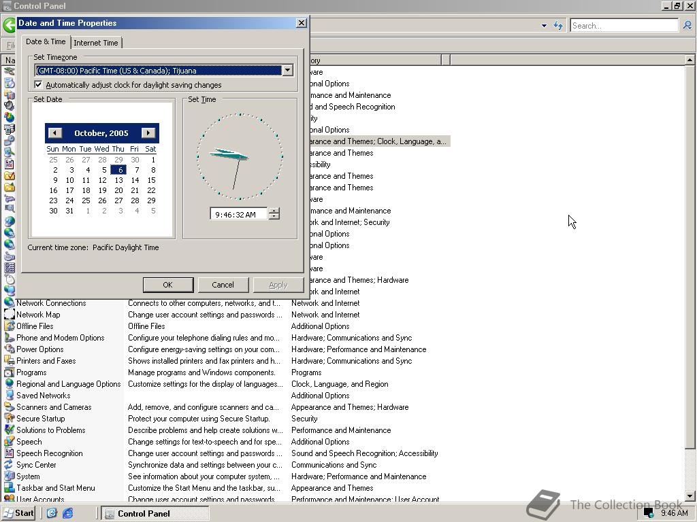This screenshot has width=697, height=522.
Task: Click the Control Panel taskbar button
Action: point(155,514)
